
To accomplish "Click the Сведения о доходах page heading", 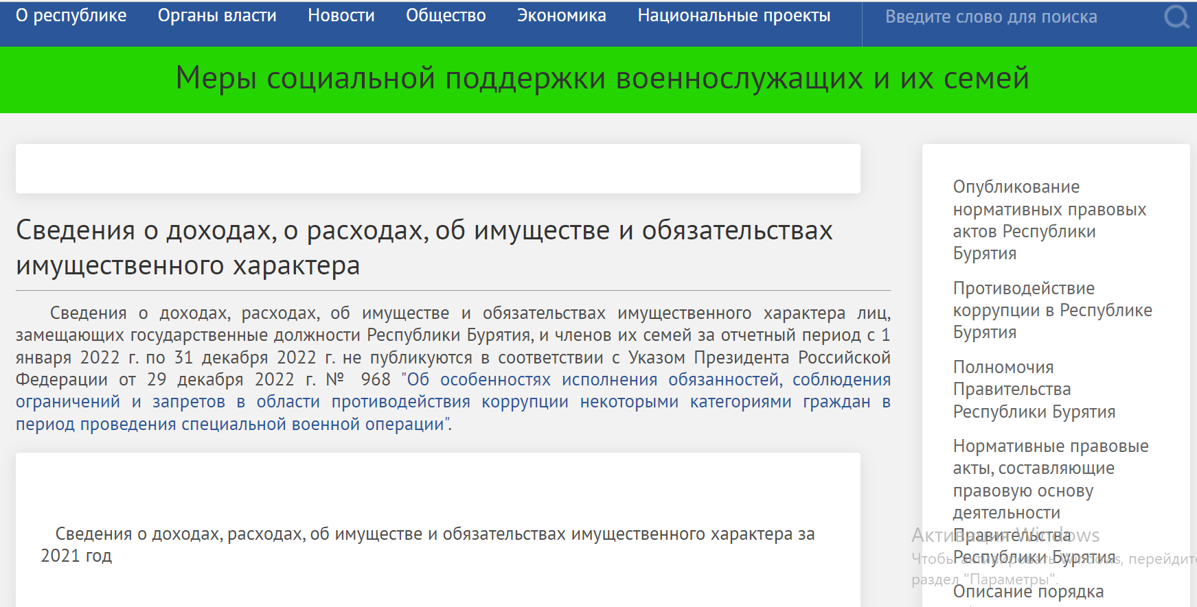I will (424, 248).
